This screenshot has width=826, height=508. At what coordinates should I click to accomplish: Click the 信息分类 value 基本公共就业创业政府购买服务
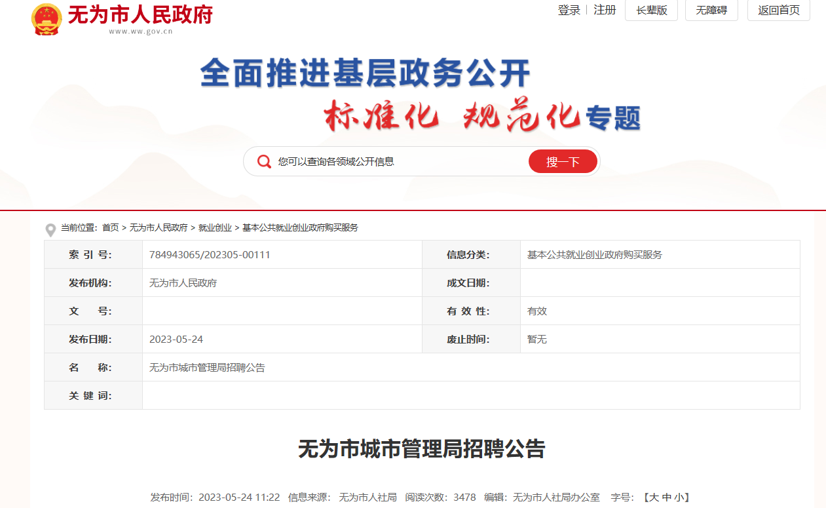coord(595,254)
